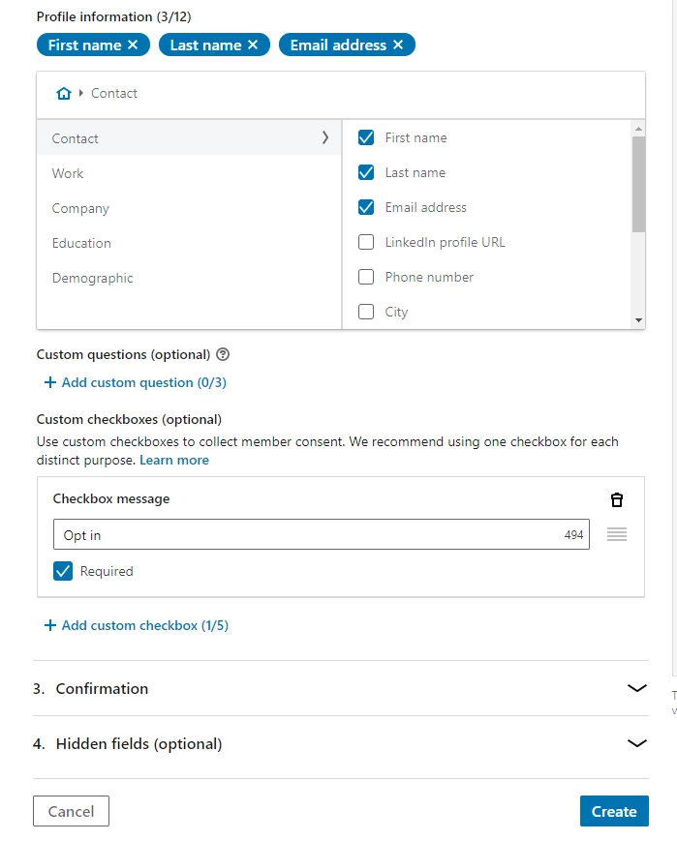Click the home breadcrumb icon
Viewport: 677px width, 841px height.
tap(64, 94)
